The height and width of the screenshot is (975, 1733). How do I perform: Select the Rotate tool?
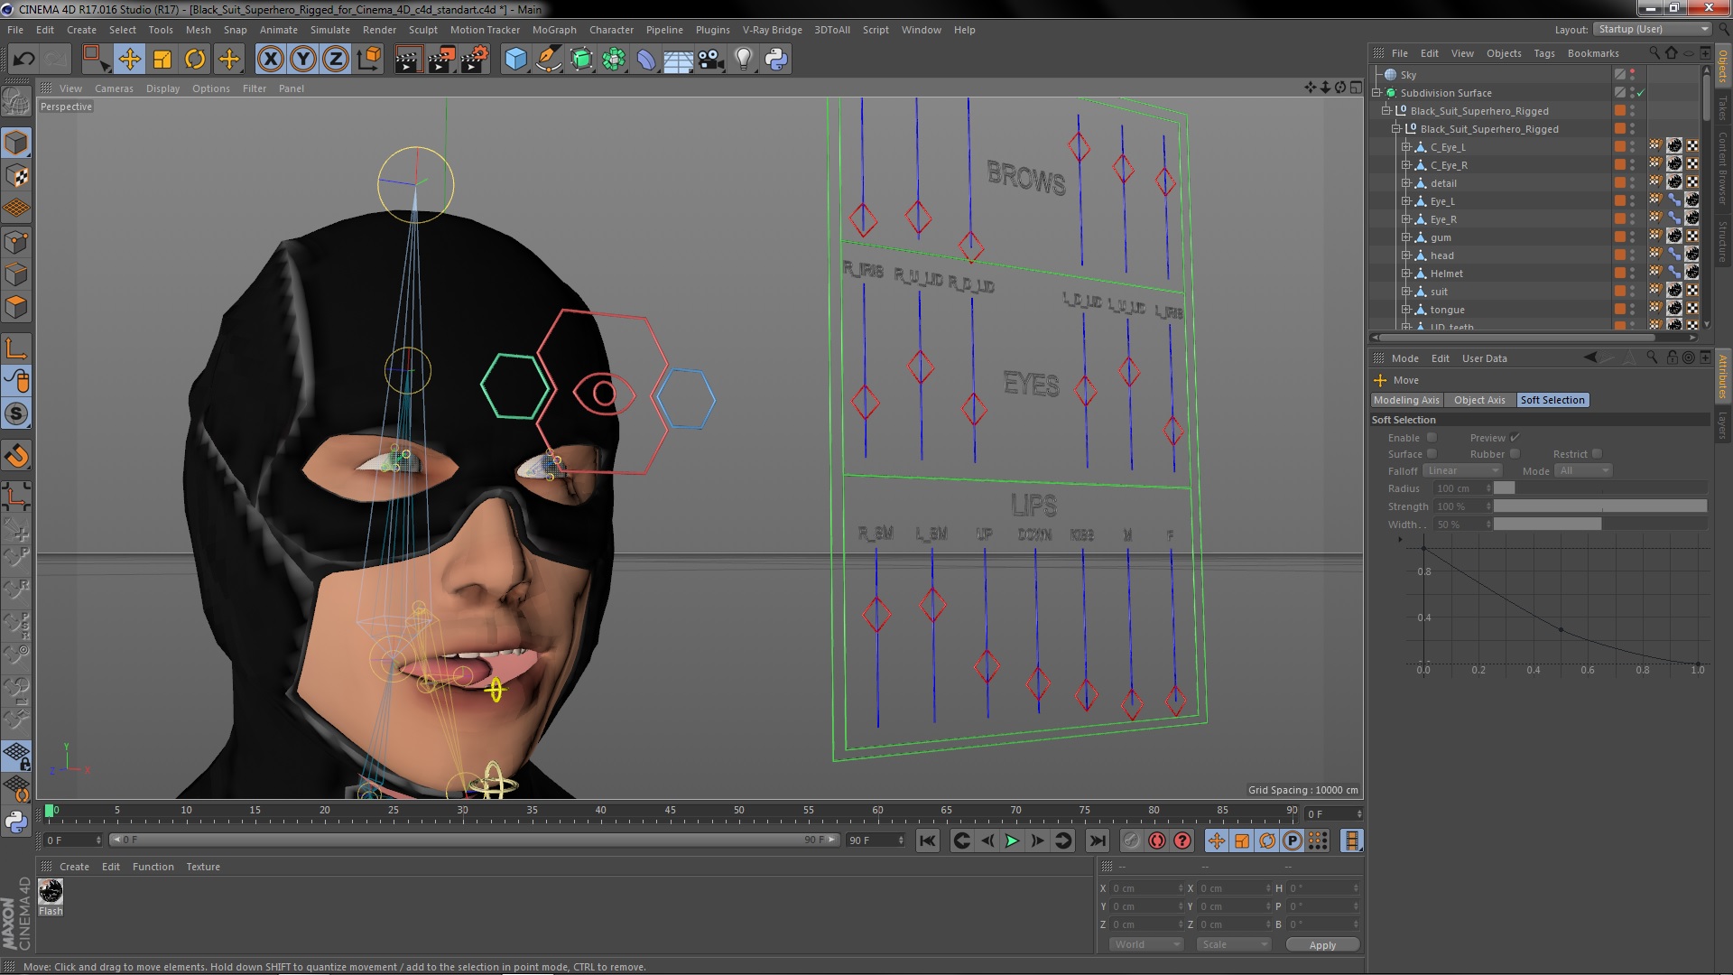click(195, 60)
